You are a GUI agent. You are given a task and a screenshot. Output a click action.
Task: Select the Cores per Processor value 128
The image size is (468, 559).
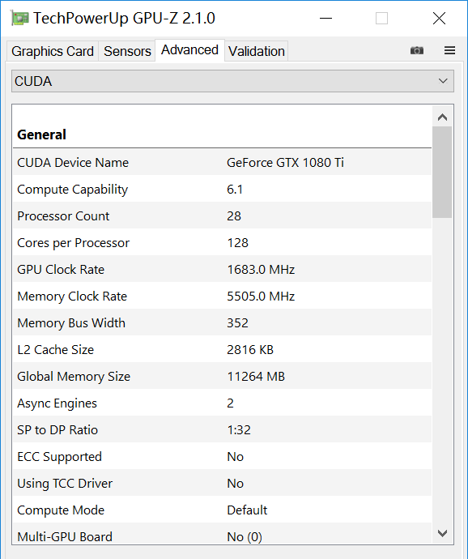click(x=238, y=243)
